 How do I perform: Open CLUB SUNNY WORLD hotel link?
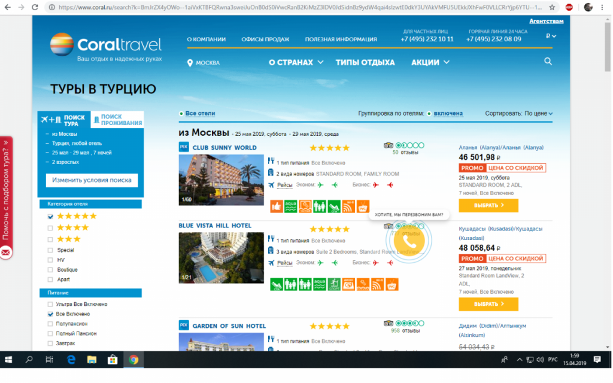[224, 148]
